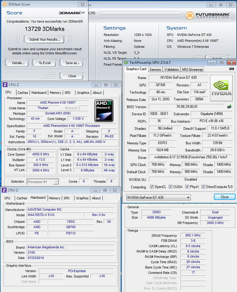Click the Save as... button

(72, 63)
